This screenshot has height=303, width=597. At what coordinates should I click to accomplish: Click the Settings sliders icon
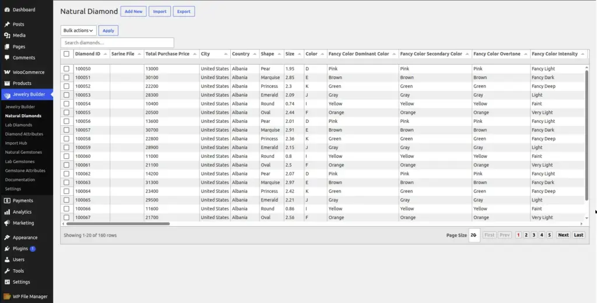tap(7, 282)
